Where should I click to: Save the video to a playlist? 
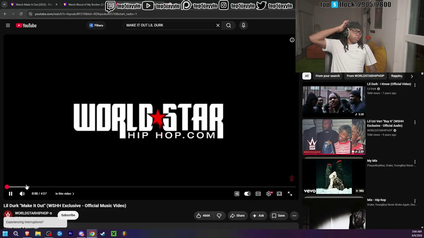pos(278,216)
